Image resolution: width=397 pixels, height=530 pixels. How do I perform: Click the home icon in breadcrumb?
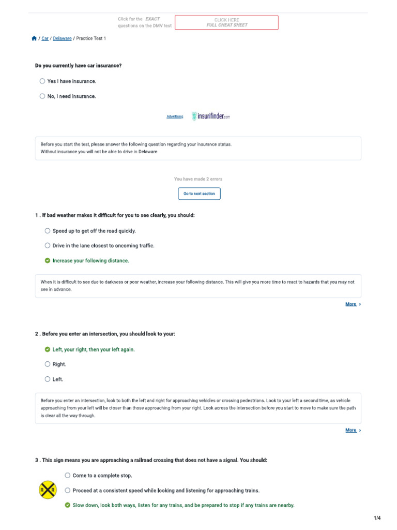point(34,38)
